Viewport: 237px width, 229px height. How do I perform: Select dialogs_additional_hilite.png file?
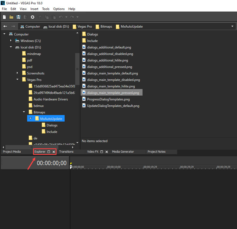click(x=105, y=60)
